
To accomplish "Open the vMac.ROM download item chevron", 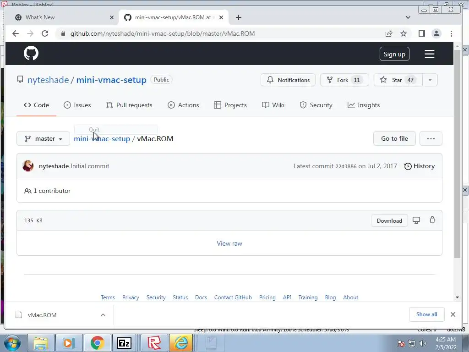I will coord(103,314).
